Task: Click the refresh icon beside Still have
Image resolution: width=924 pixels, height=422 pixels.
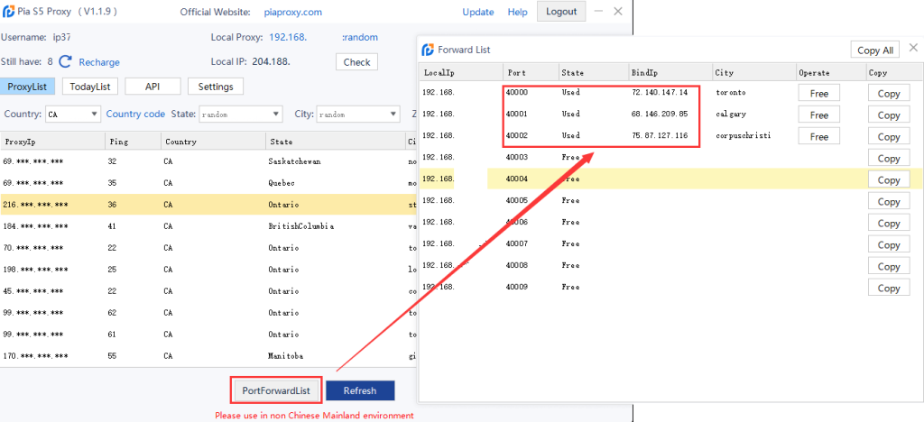Action: click(x=65, y=62)
